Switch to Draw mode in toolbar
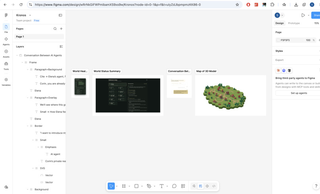The width and height of the screenshot is (320, 194). point(194,186)
